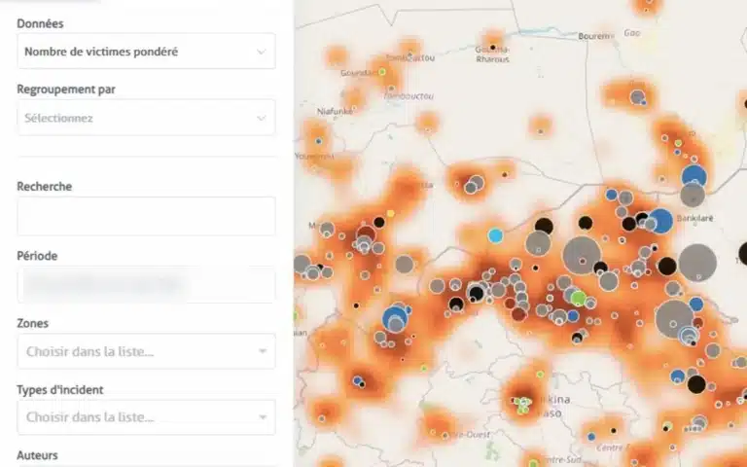The height and width of the screenshot is (467, 747).
Task: Focus the Recherche search input field
Action: [x=146, y=216]
